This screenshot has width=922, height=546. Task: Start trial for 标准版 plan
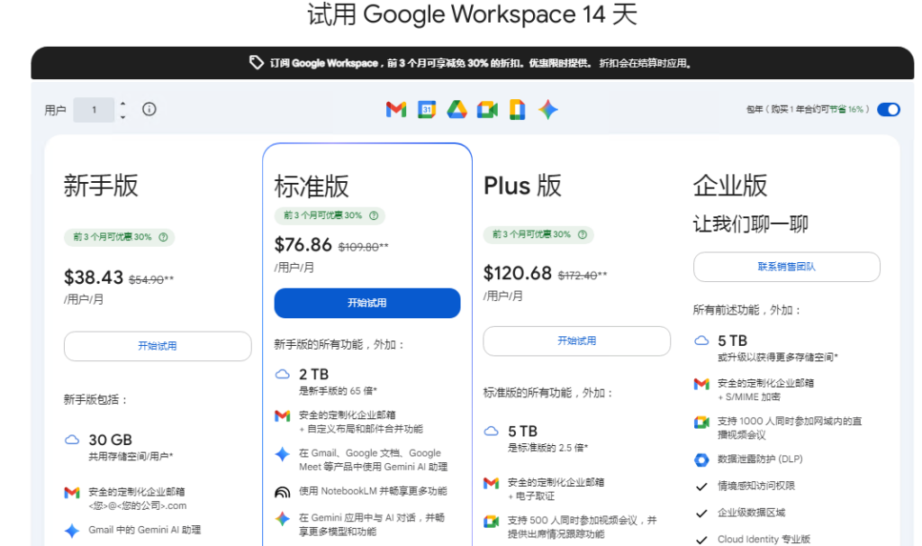366,304
